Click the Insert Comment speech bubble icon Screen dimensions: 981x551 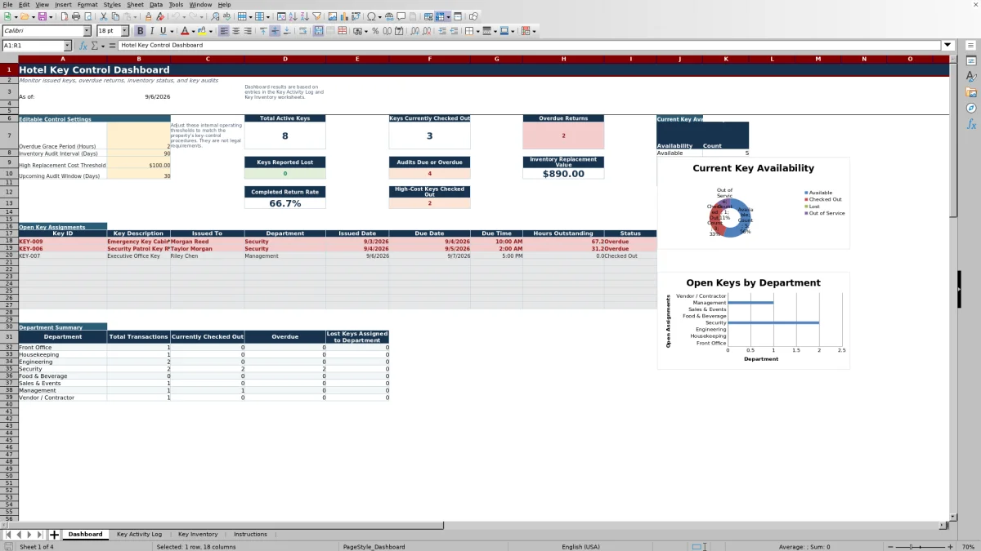[x=401, y=16]
